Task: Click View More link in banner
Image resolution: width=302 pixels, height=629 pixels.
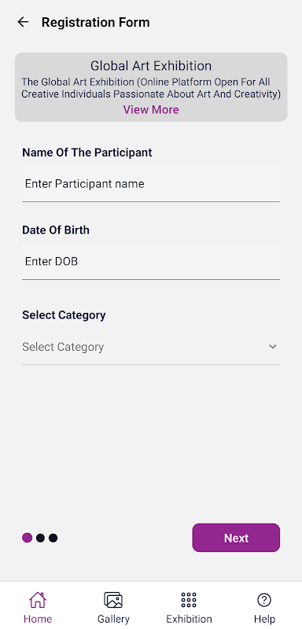Action: [x=151, y=109]
